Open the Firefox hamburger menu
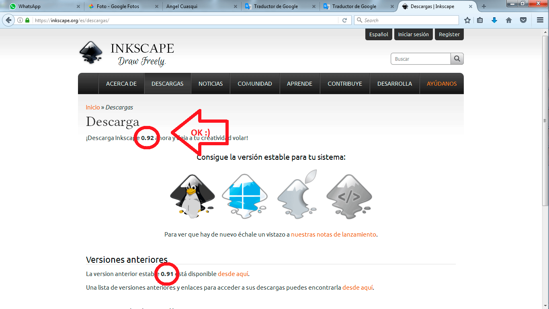Image resolution: width=549 pixels, height=309 pixels. click(540, 20)
